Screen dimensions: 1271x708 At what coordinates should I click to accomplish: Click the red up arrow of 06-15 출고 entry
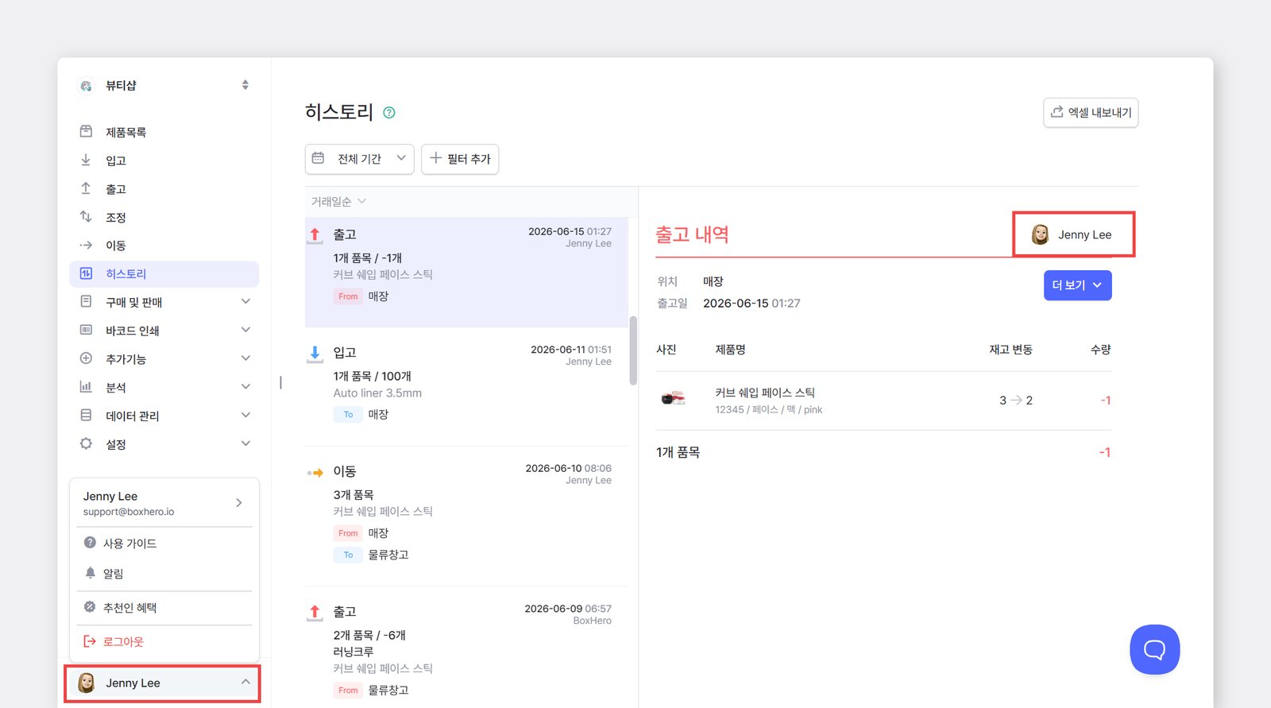pos(315,235)
